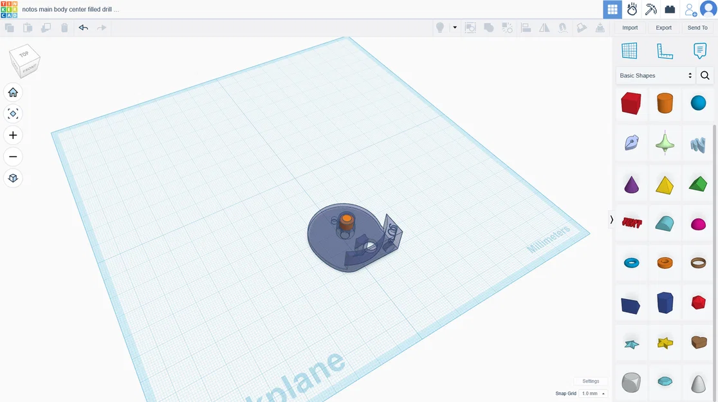Viewport: 718px width, 402px height.
Task: Select the blue Torus shape
Action: click(x=631, y=263)
